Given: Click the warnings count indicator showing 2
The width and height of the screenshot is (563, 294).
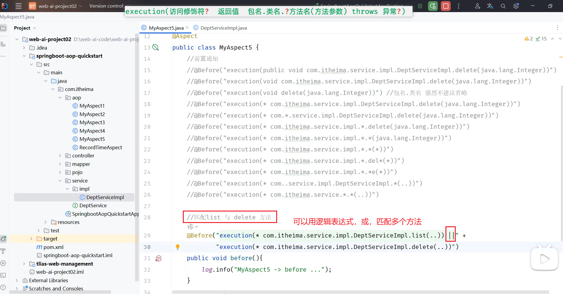Looking at the screenshot, I should (529, 39).
